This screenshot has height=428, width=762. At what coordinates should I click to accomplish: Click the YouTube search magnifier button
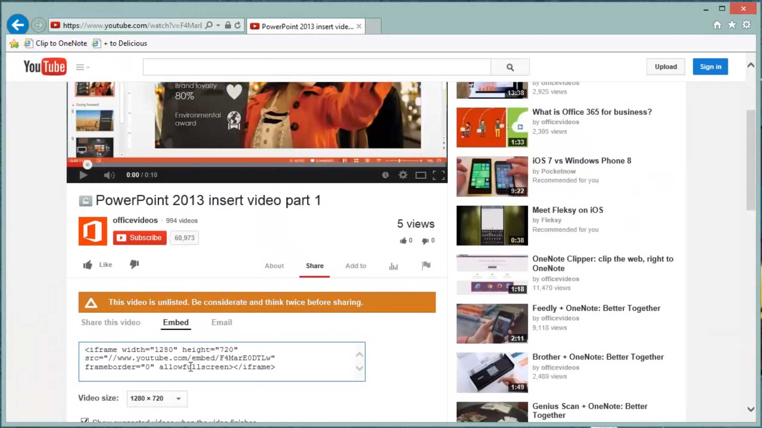(x=510, y=67)
